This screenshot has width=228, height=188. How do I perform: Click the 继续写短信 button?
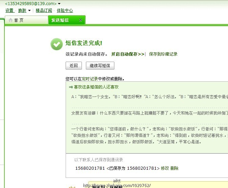(100, 65)
